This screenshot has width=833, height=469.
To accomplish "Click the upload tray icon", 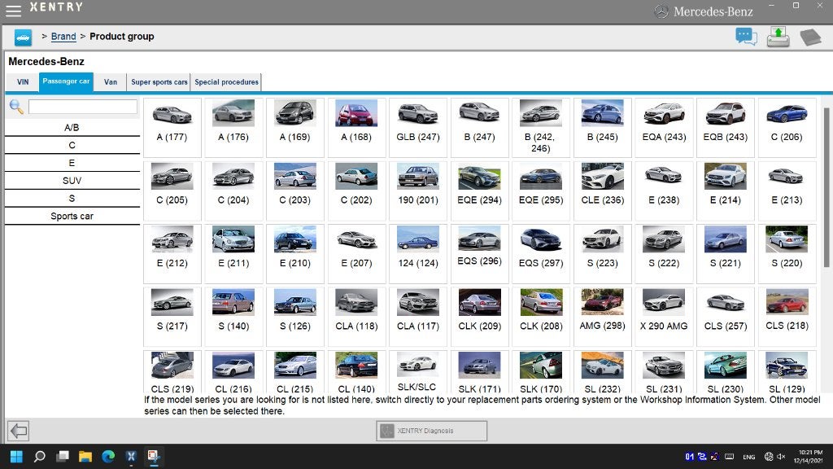I will 778,37.
